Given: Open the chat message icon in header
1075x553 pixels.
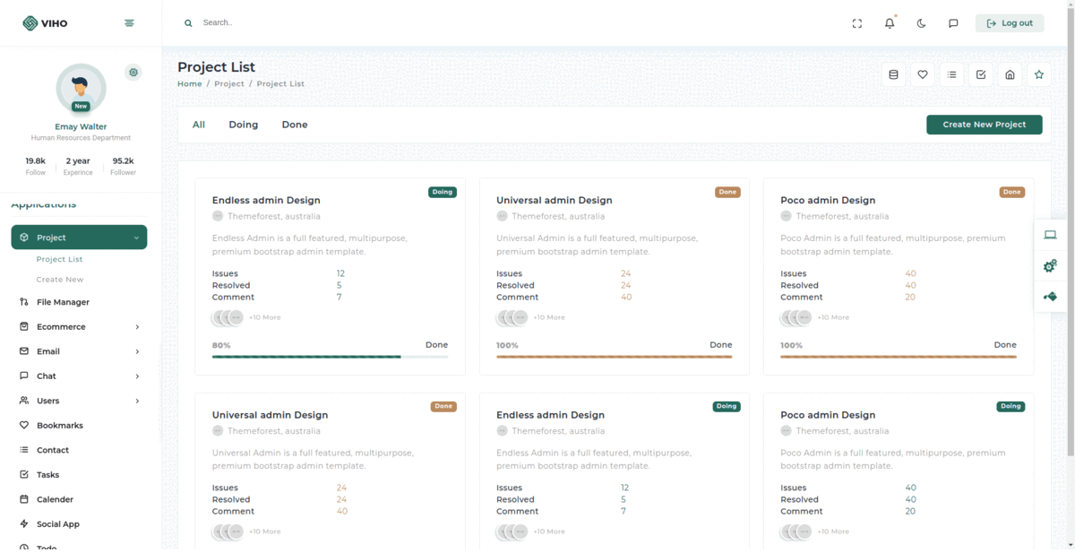Looking at the screenshot, I should click(953, 23).
